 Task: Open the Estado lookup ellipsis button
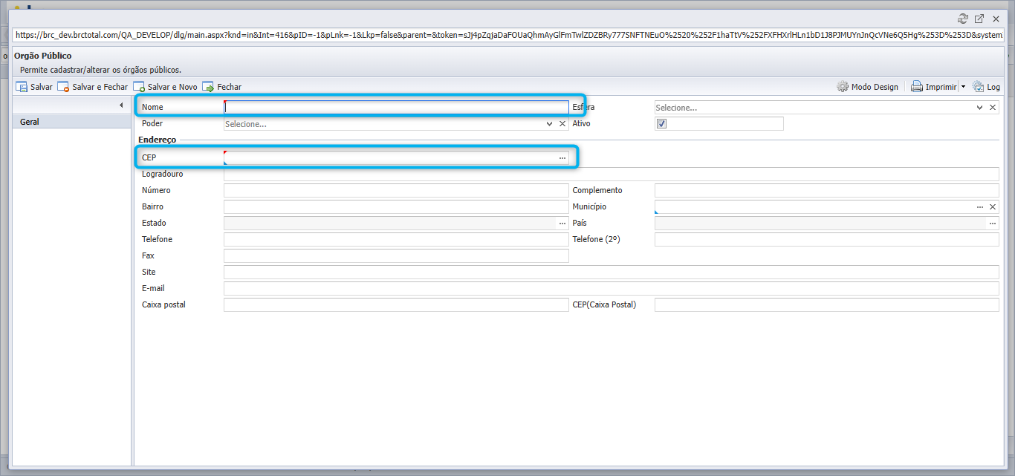click(x=562, y=223)
